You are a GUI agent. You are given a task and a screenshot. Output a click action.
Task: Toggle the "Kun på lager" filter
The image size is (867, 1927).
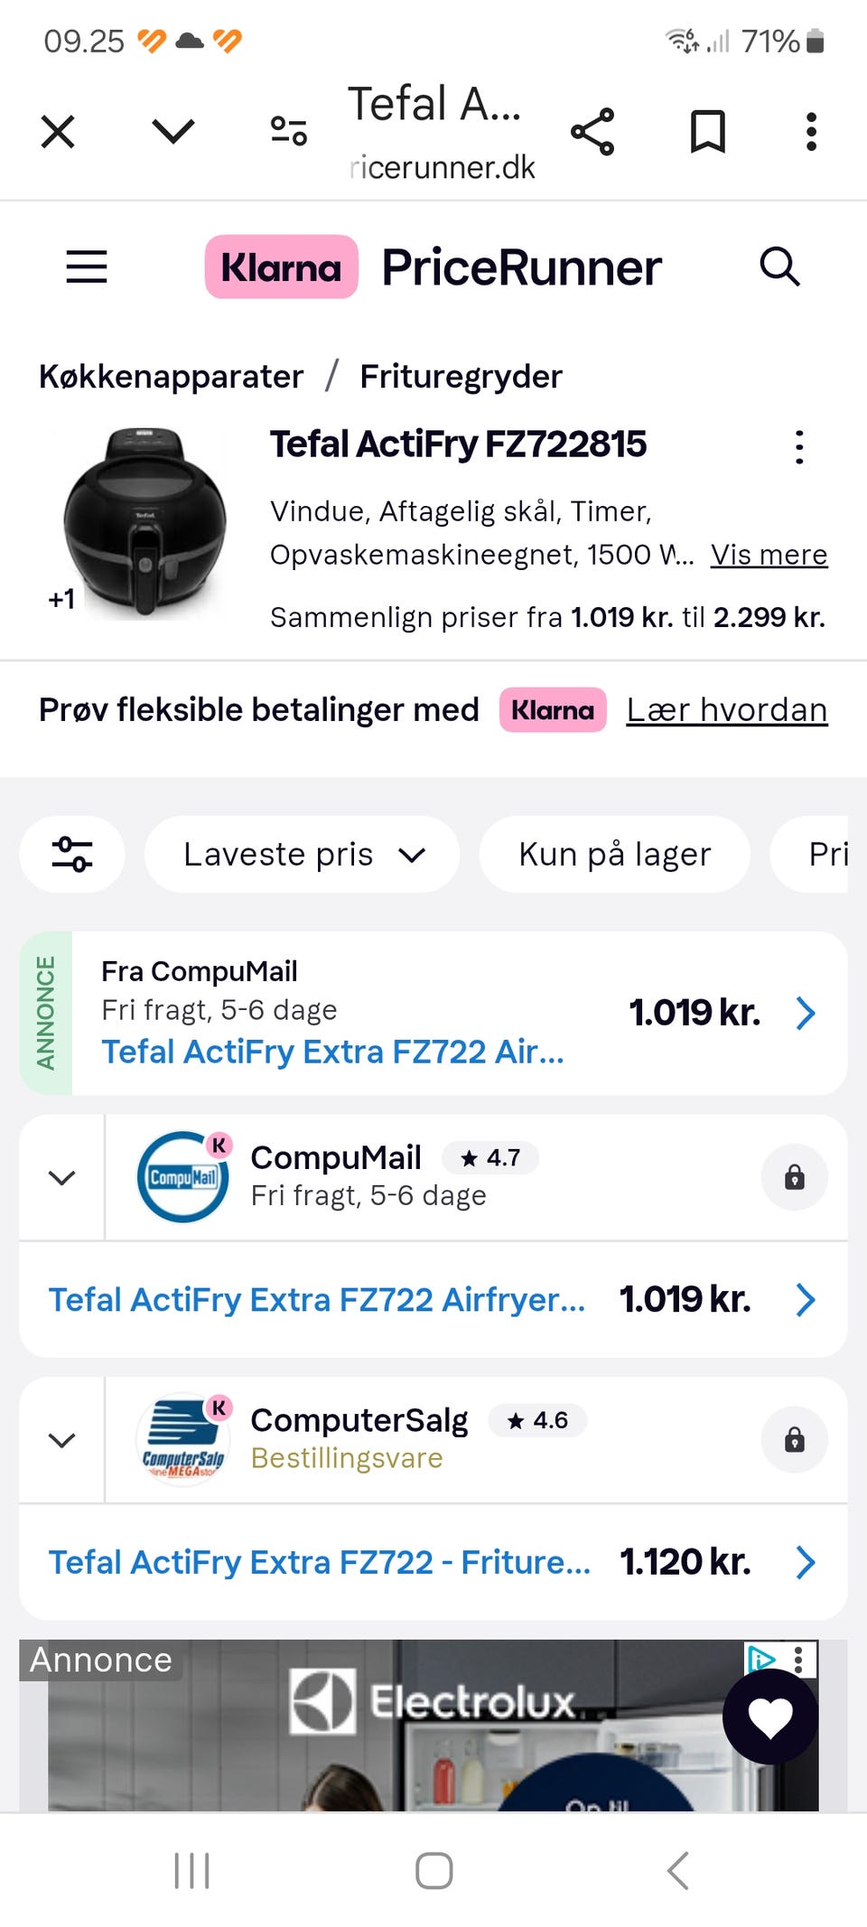click(x=614, y=854)
